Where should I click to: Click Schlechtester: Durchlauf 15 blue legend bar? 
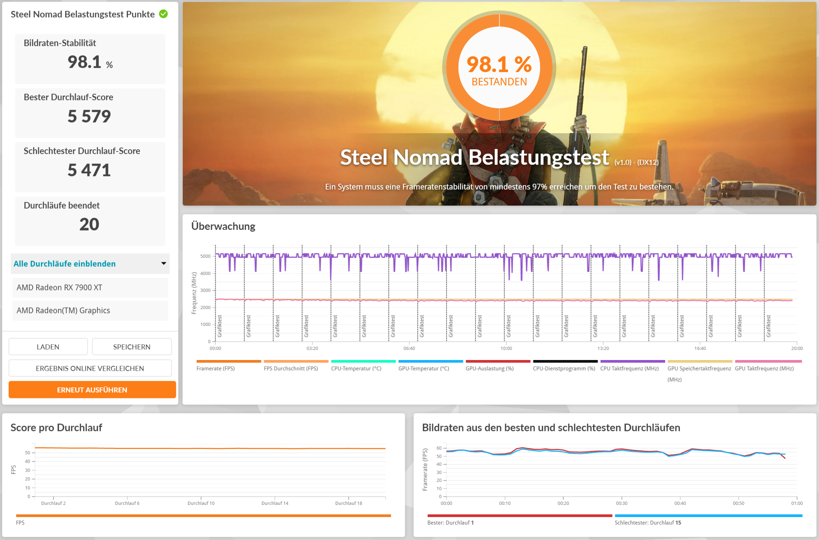(708, 516)
